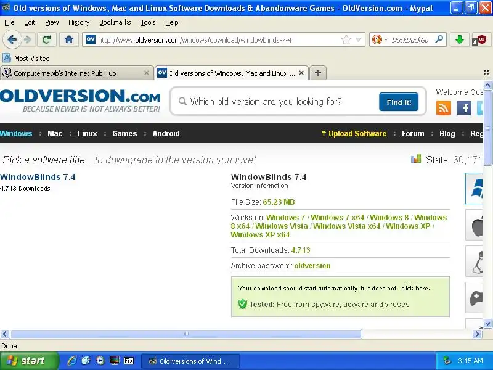Select the Linux category in nav bar

[x=88, y=134]
